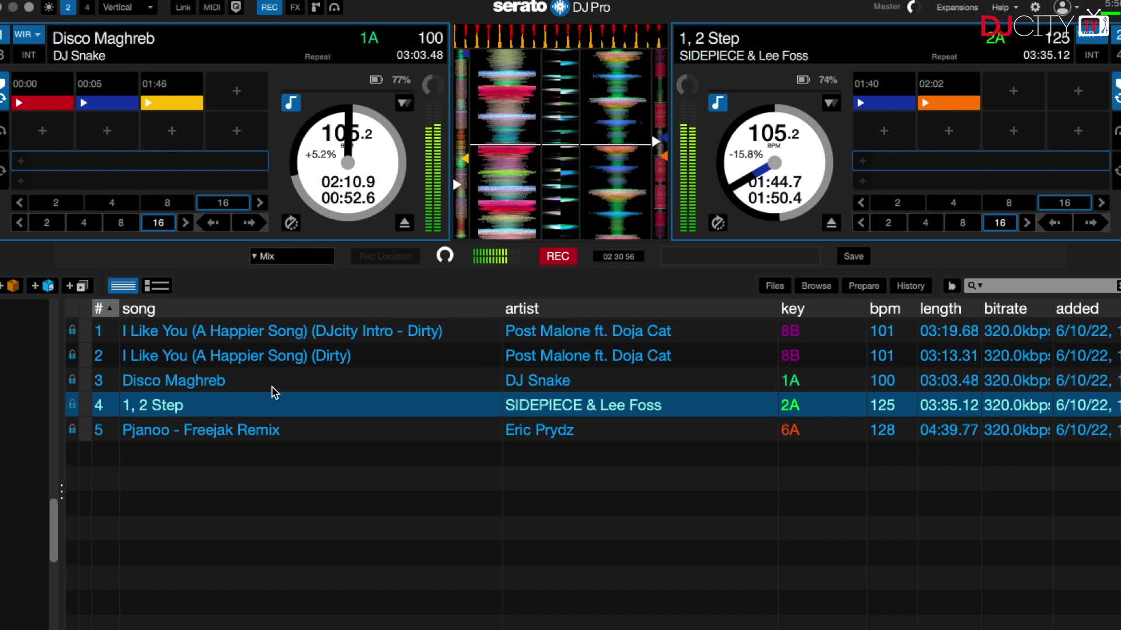Screen dimensions: 1121x630
Task: Save the recording
Action: pos(853,256)
